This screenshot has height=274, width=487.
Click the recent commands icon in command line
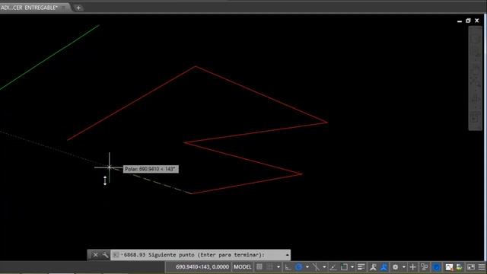coord(116,255)
